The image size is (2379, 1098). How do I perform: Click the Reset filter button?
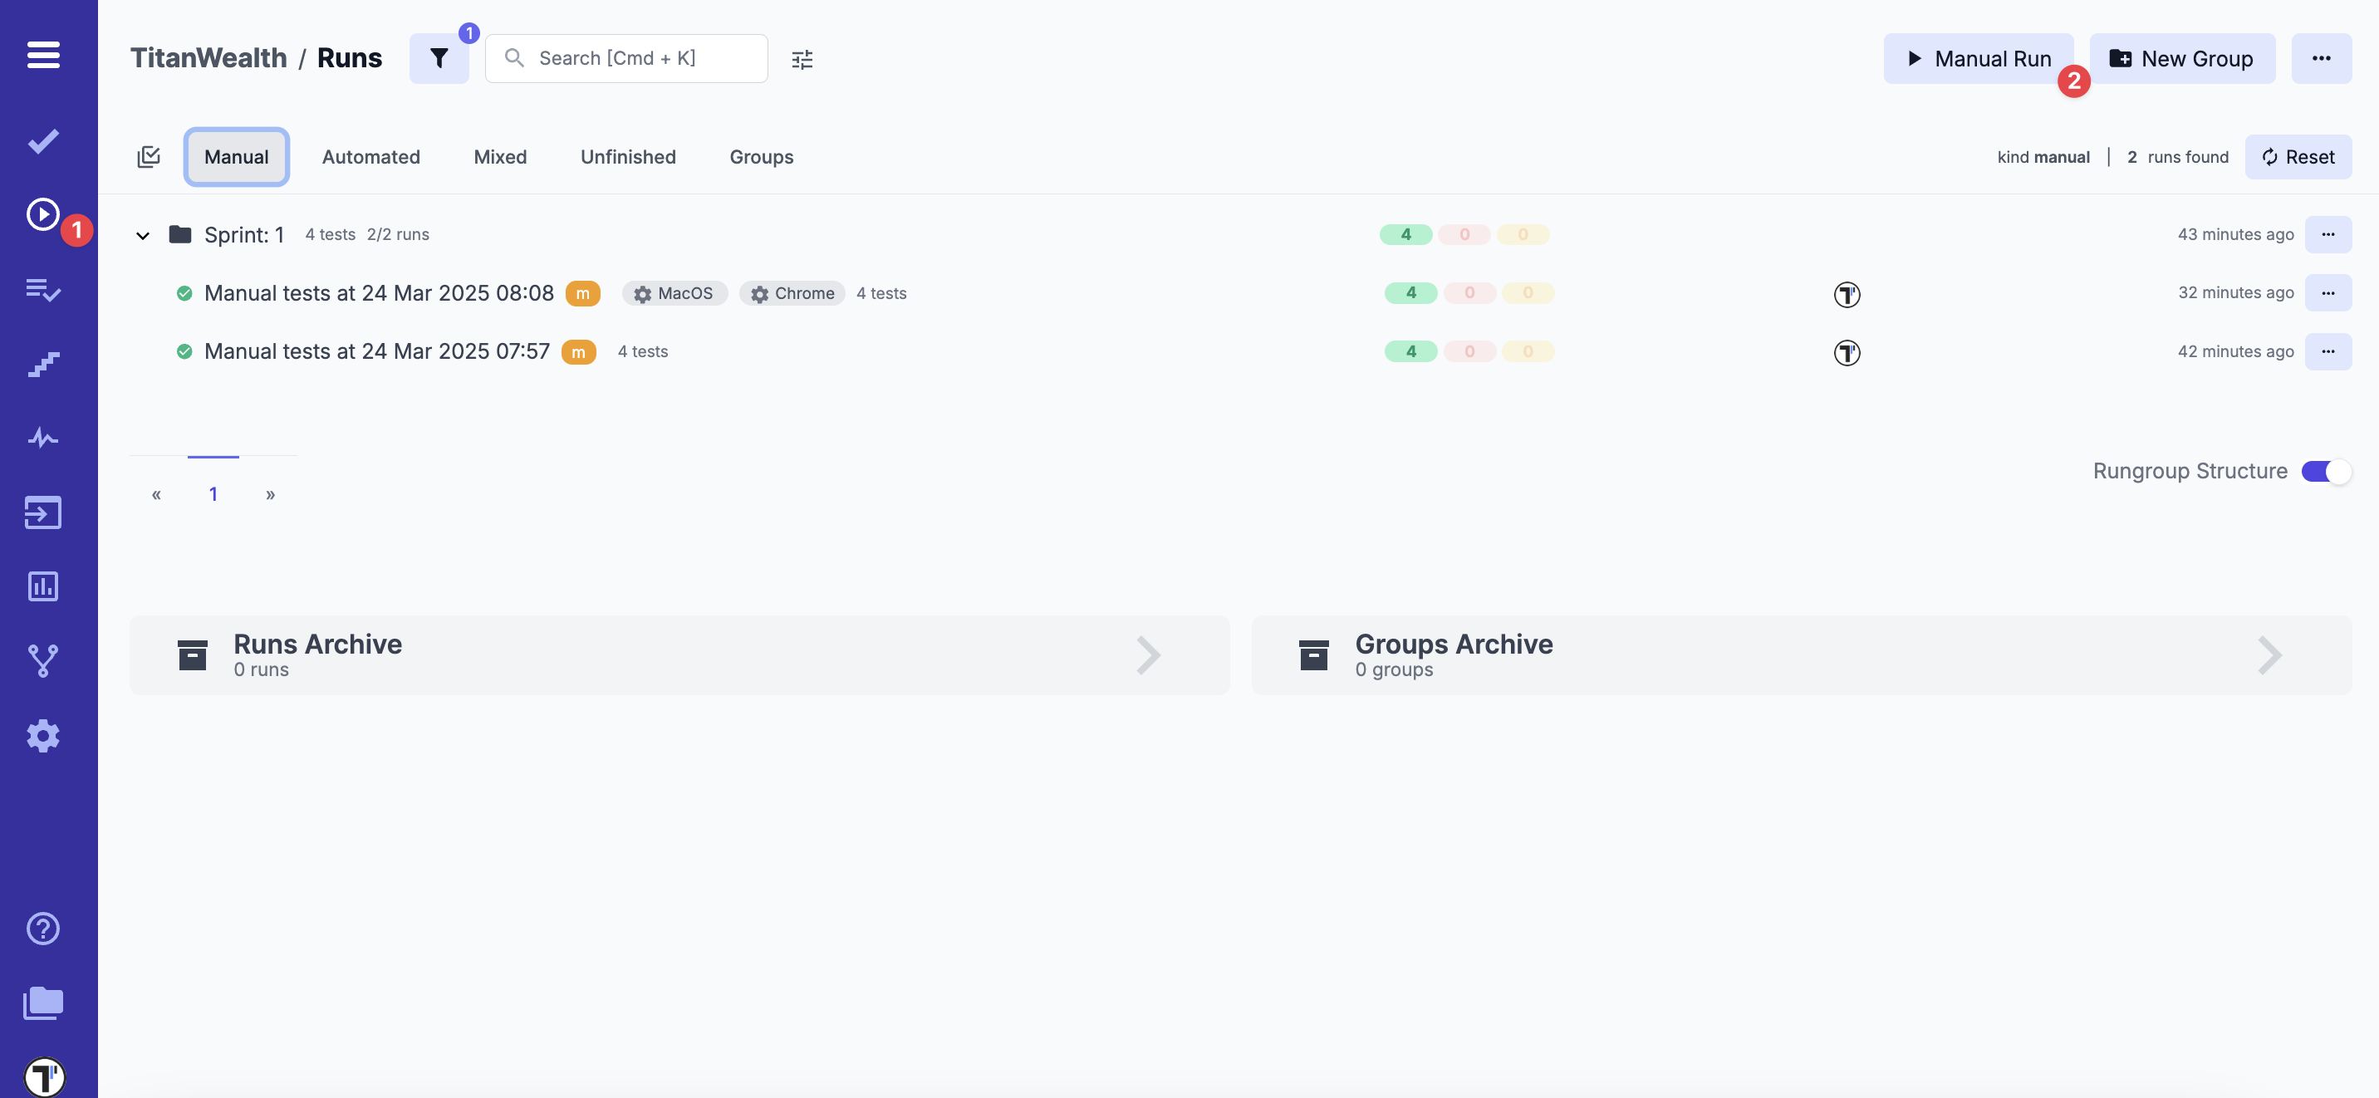pos(2298,157)
